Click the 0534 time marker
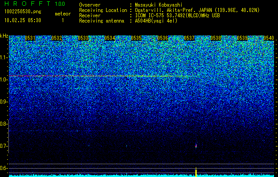Image resolution: width=278 pixels, height=177 pixels. pyautogui.click(x=110, y=38)
